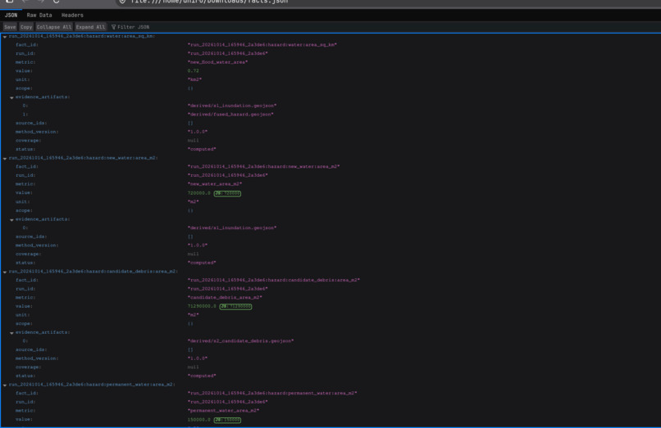This screenshot has width=661, height=428.
Task: Select the "permanent_water_area_m2" metric value
Action: click(x=223, y=410)
